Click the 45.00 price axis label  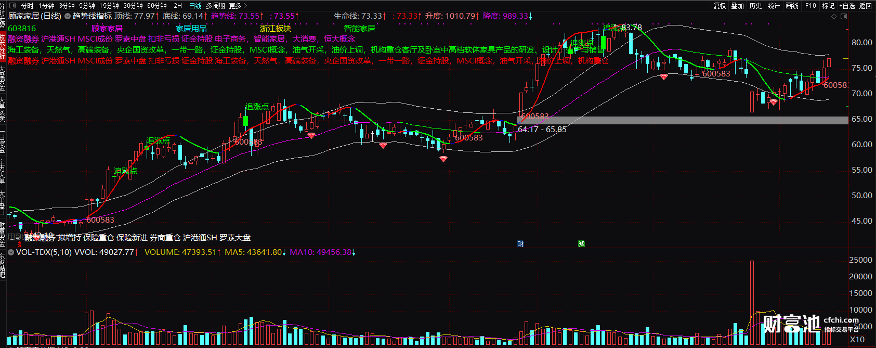[862, 221]
